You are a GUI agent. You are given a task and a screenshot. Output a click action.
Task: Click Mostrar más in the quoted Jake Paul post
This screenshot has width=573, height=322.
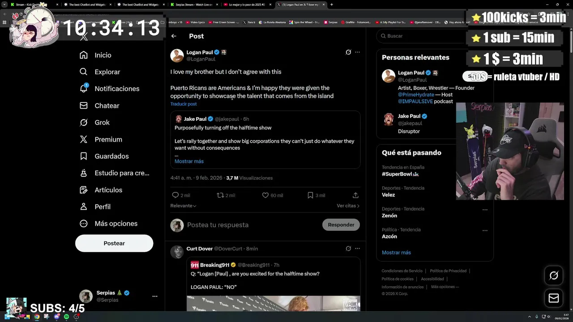[189, 161]
